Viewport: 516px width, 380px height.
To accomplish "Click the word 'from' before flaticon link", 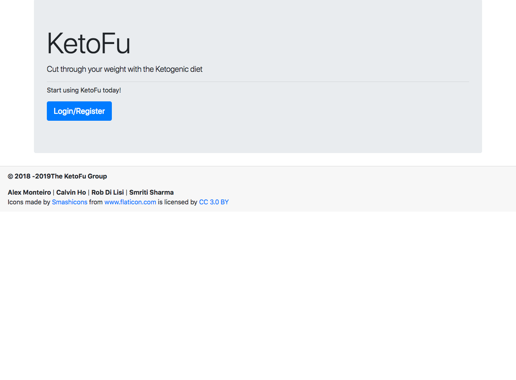I will pyautogui.click(x=96, y=202).
